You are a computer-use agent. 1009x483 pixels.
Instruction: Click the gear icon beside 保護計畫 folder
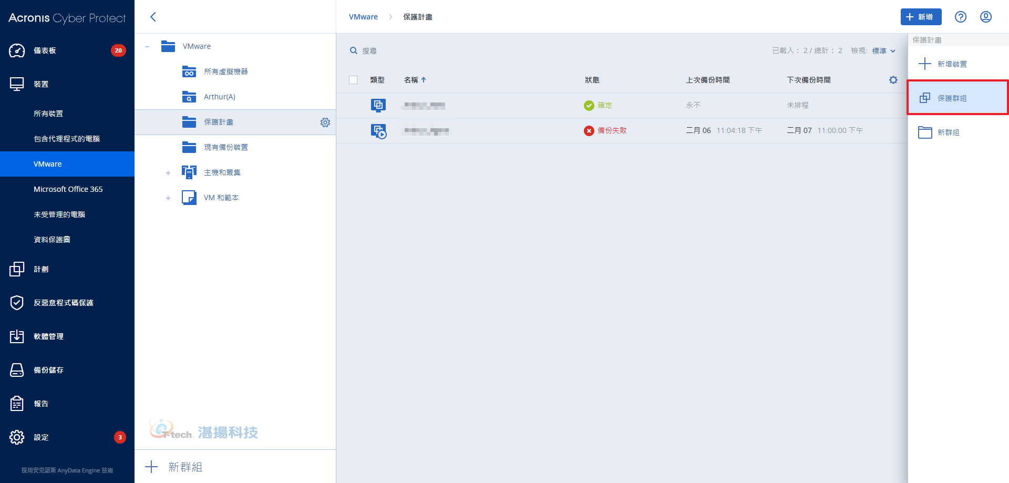(x=325, y=122)
